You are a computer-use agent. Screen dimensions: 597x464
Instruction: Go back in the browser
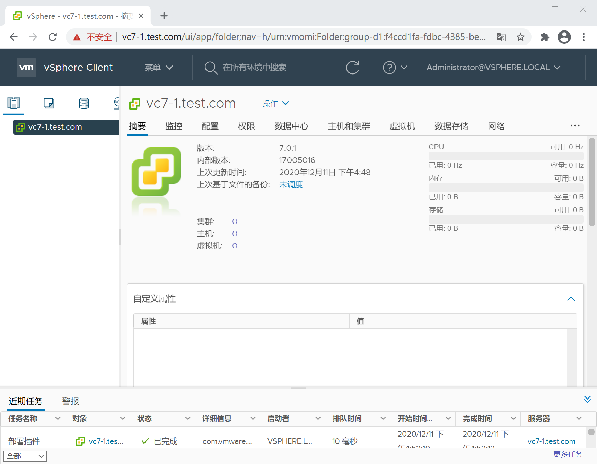pos(14,37)
